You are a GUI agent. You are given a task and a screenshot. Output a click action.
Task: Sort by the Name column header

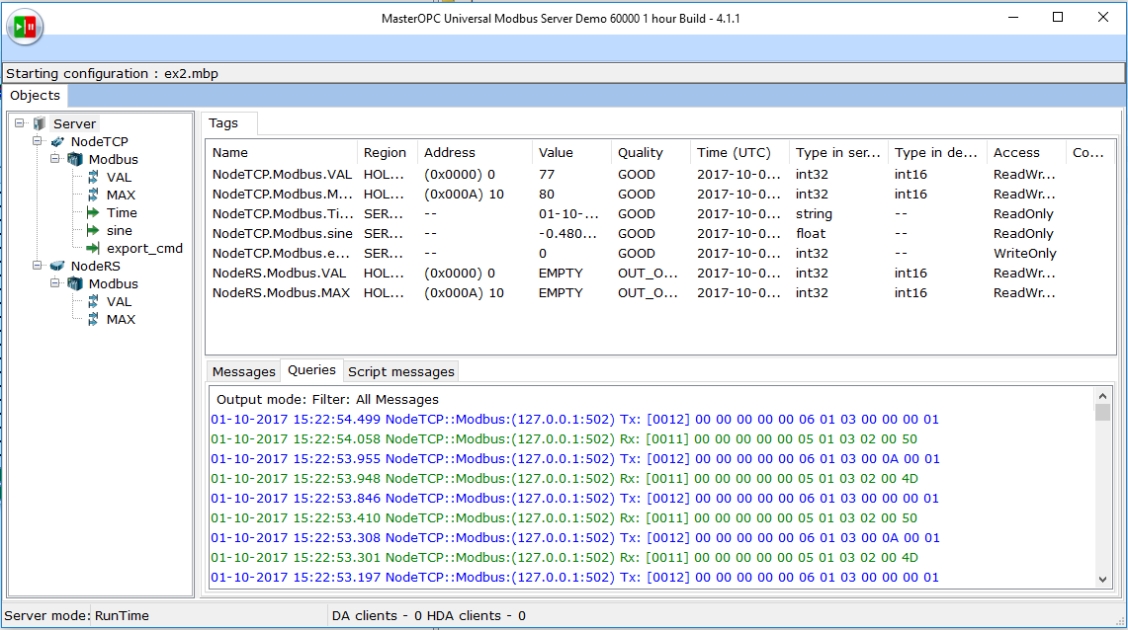coord(282,152)
